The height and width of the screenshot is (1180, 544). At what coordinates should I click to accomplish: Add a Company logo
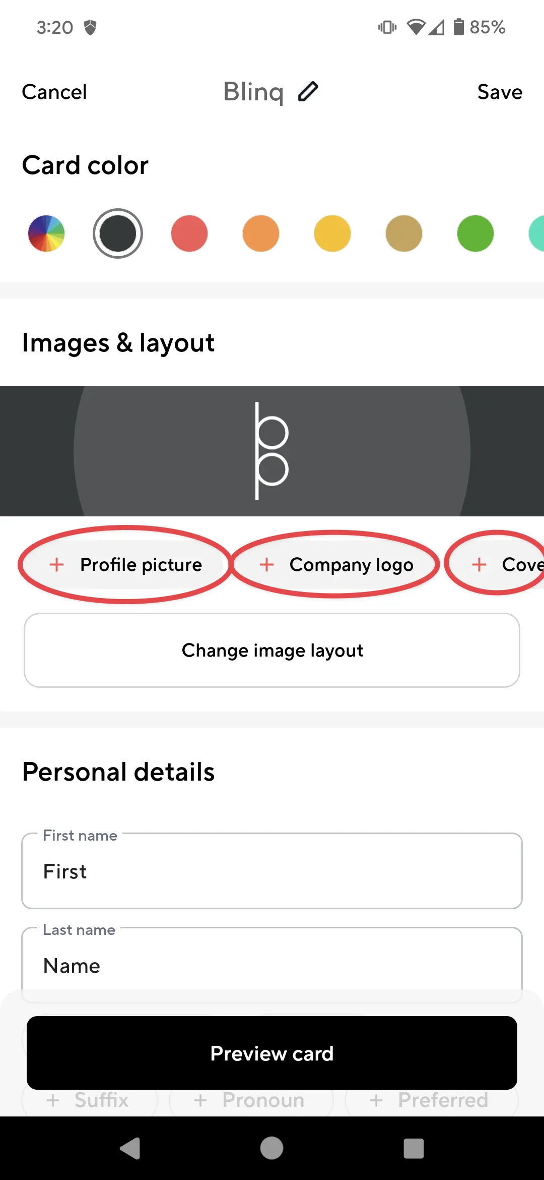[336, 565]
